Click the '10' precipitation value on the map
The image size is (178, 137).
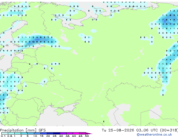click(x=33, y=42)
